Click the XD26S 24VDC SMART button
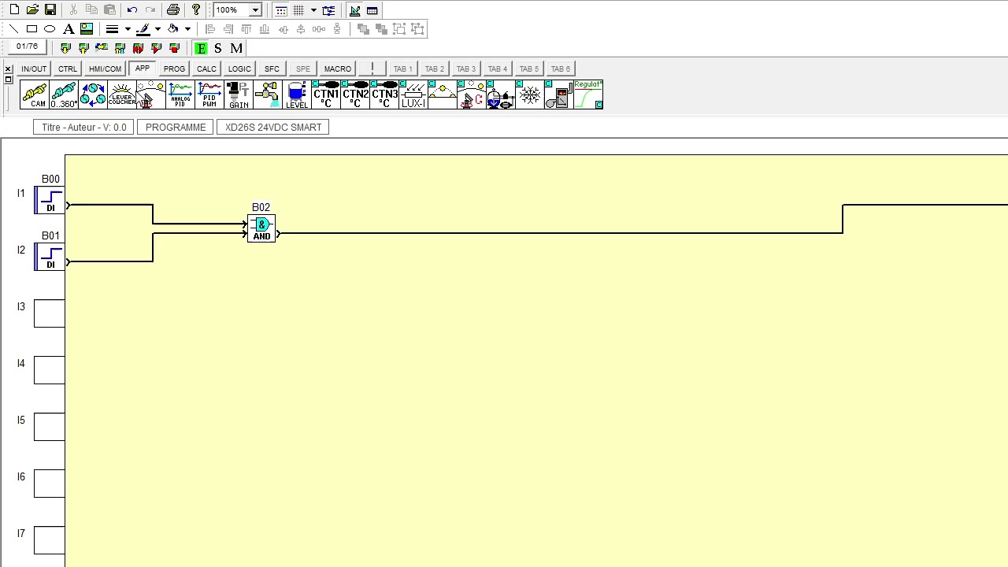The image size is (1008, 567). [x=273, y=127]
